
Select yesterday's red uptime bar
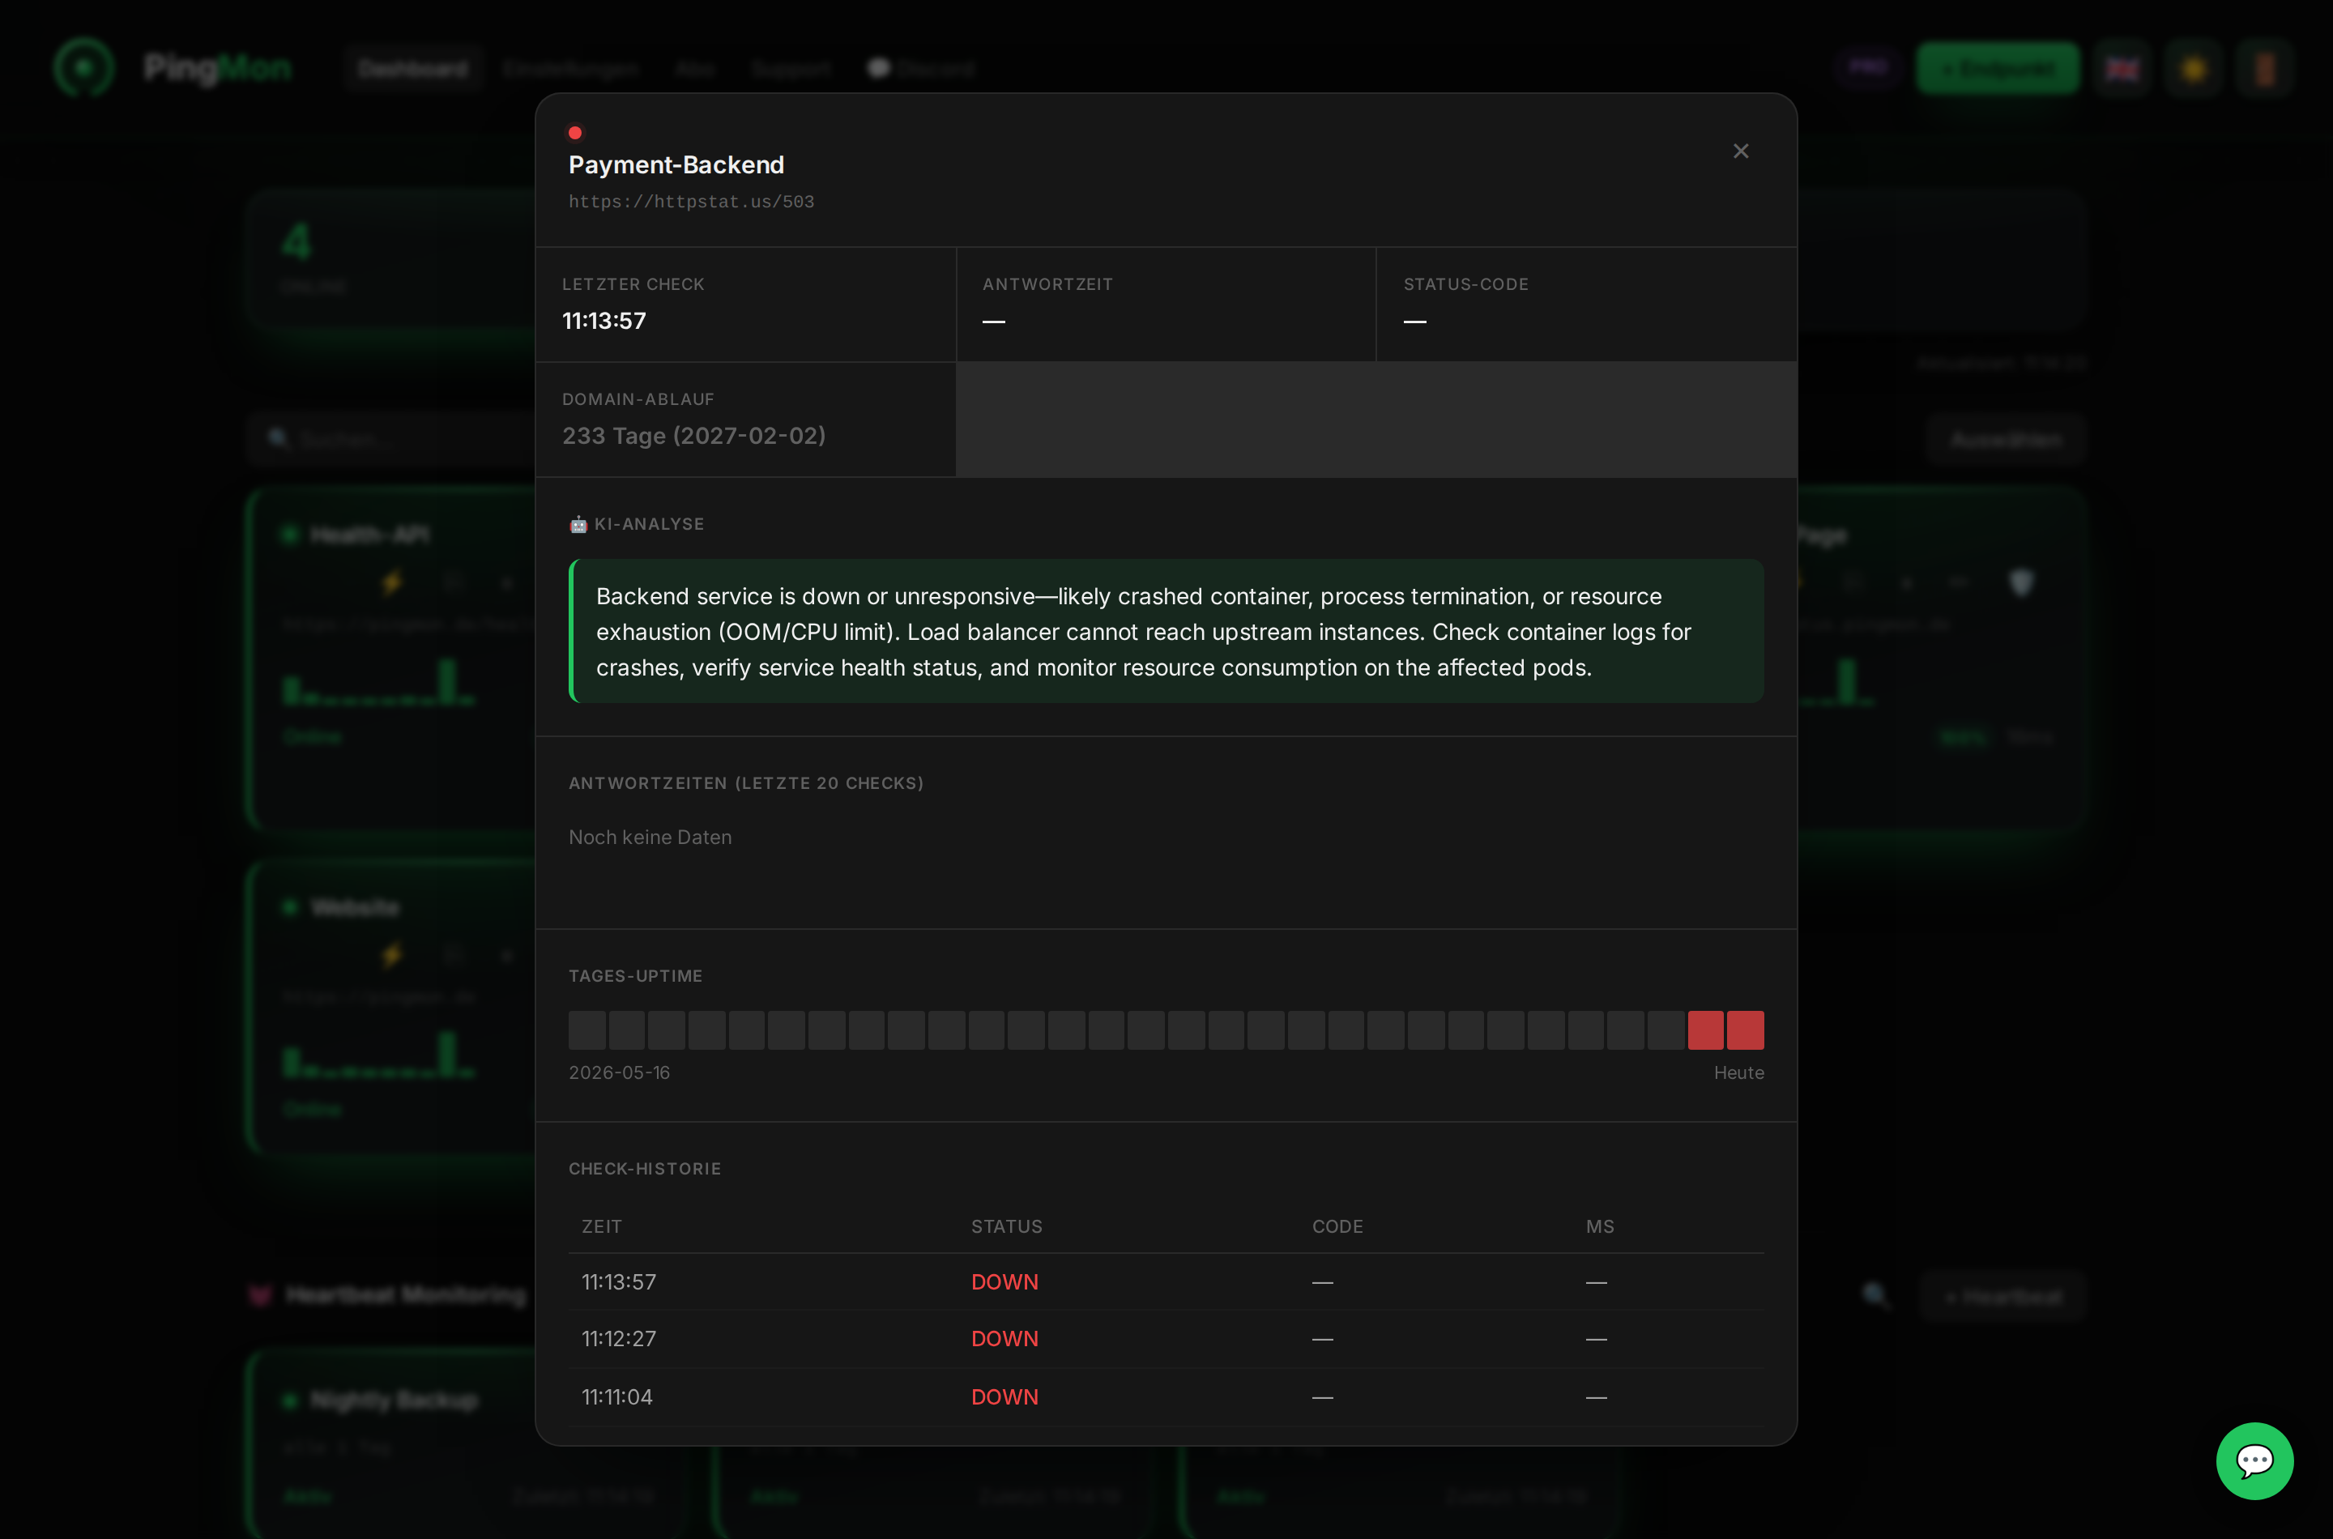click(x=1705, y=1030)
